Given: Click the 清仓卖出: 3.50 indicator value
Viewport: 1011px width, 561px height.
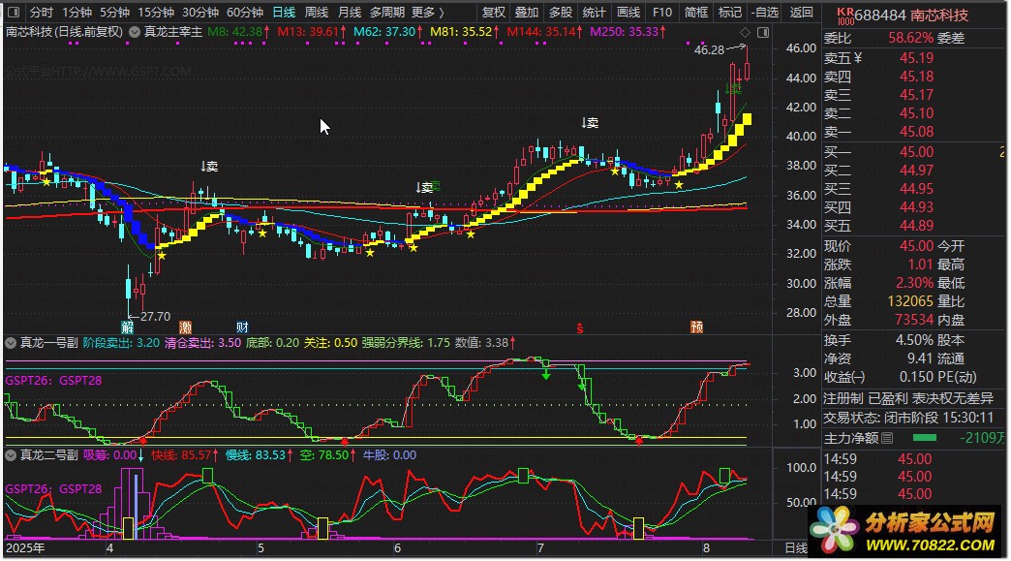Looking at the screenshot, I should pyautogui.click(x=203, y=343).
